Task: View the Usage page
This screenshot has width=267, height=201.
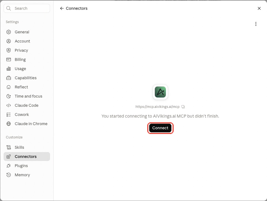Action: click(x=27, y=69)
